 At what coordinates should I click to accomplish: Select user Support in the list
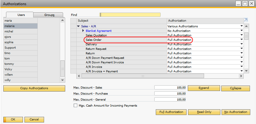point(21,47)
